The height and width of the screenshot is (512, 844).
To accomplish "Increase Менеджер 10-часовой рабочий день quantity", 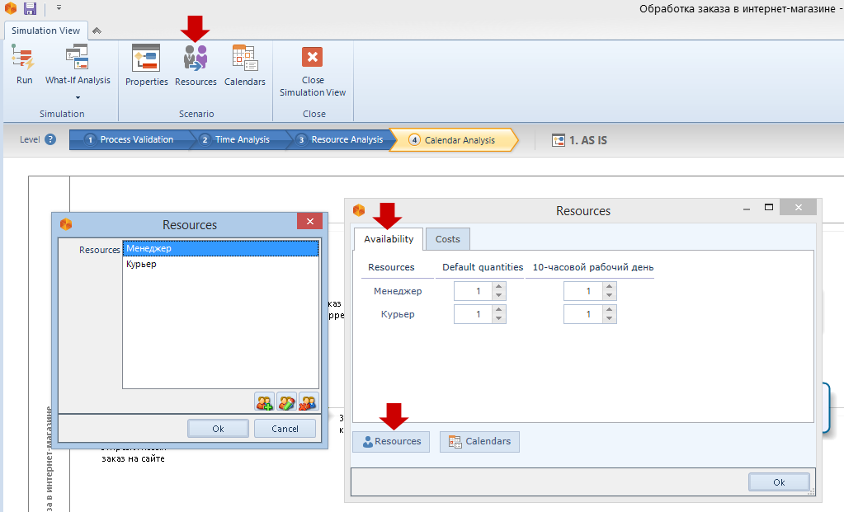I will (x=610, y=287).
